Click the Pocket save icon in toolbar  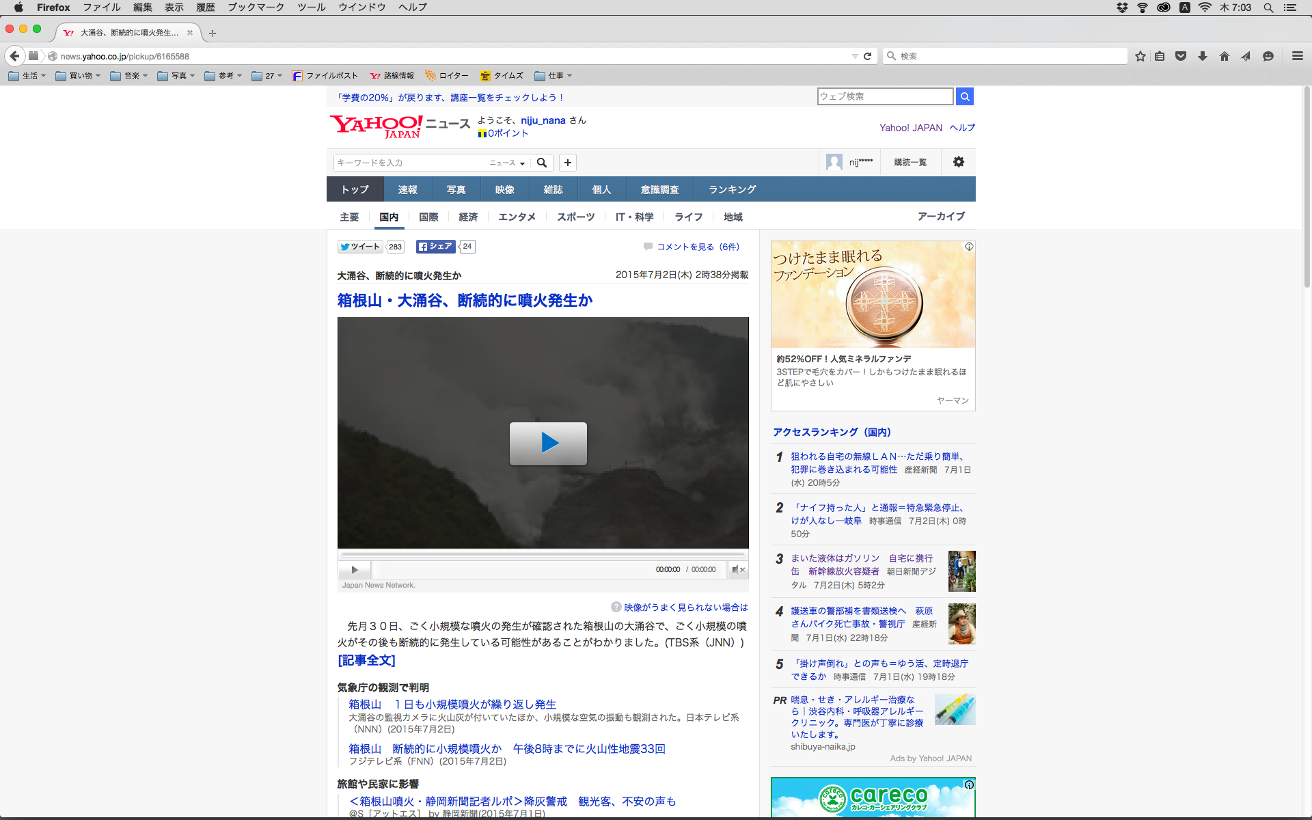[1181, 56]
